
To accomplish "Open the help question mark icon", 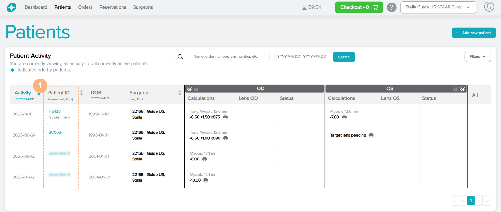I will point(391,7).
